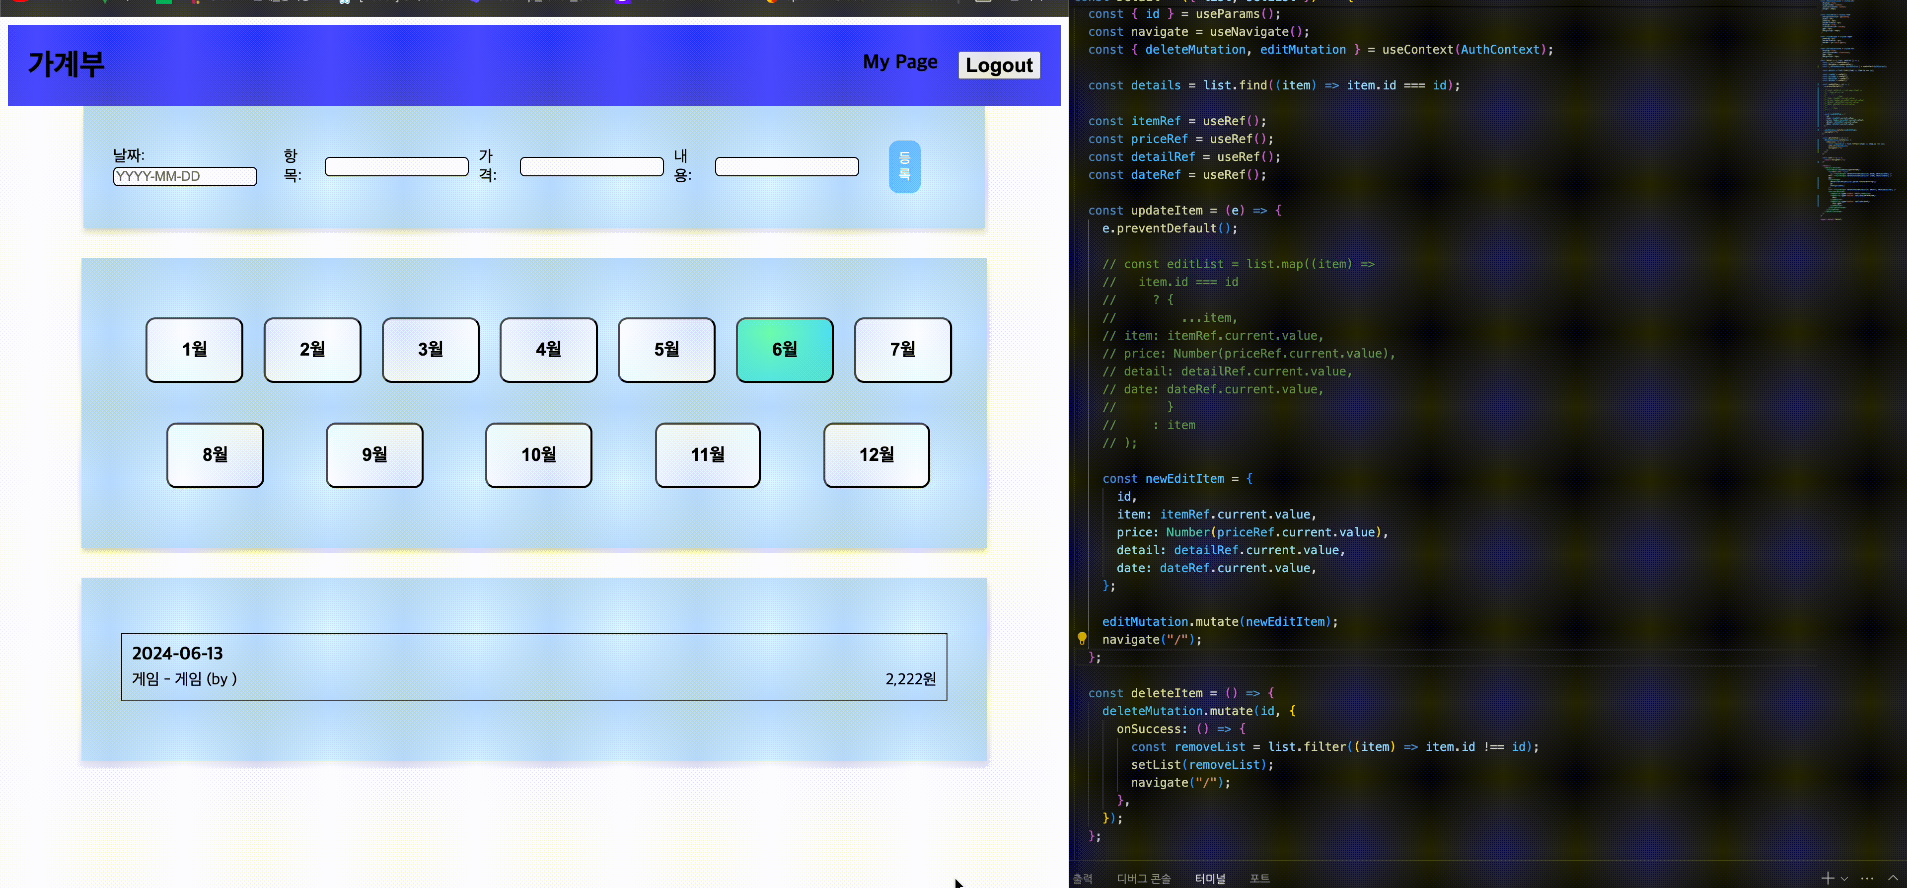Click the lightbulb code action icon
The image size is (1907, 888).
(x=1082, y=638)
